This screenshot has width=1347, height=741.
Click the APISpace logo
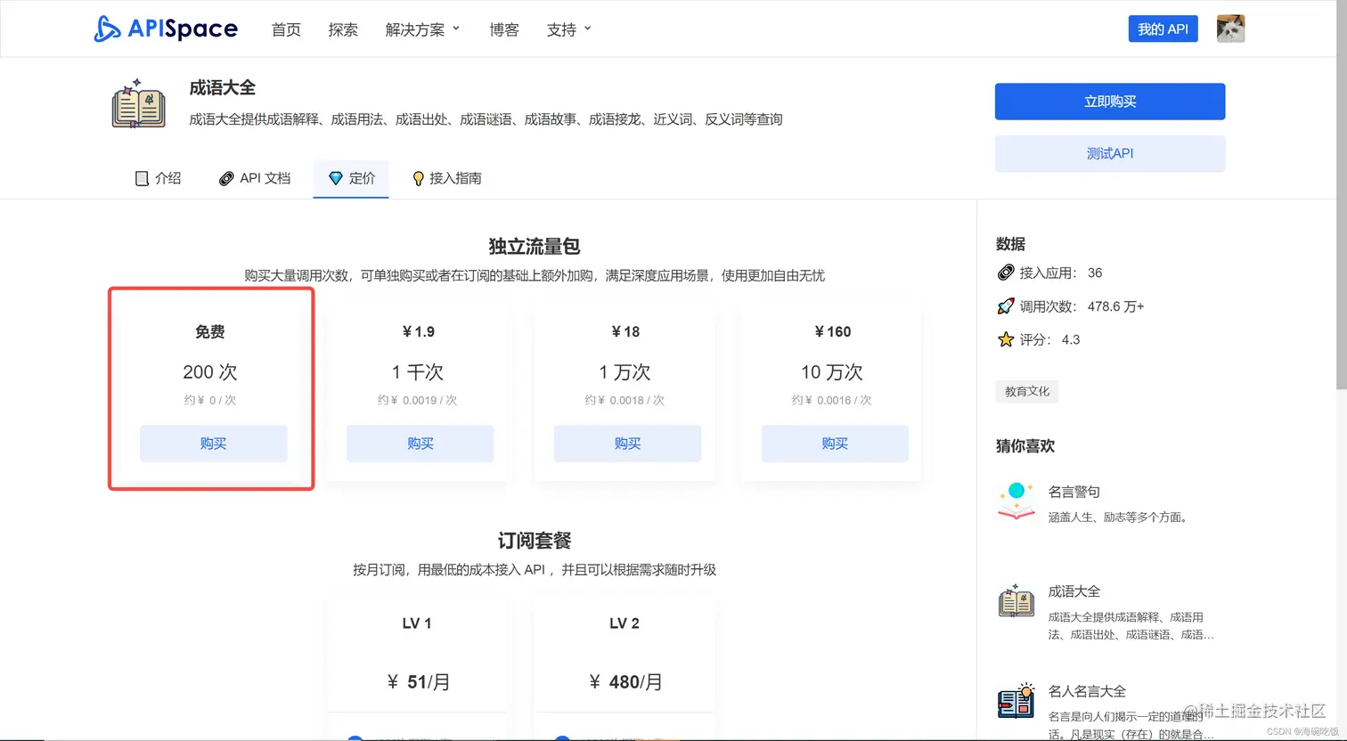click(166, 28)
